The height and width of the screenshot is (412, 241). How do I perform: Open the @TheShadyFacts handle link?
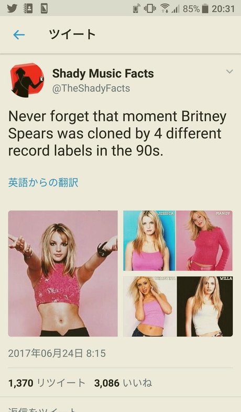coord(91,88)
